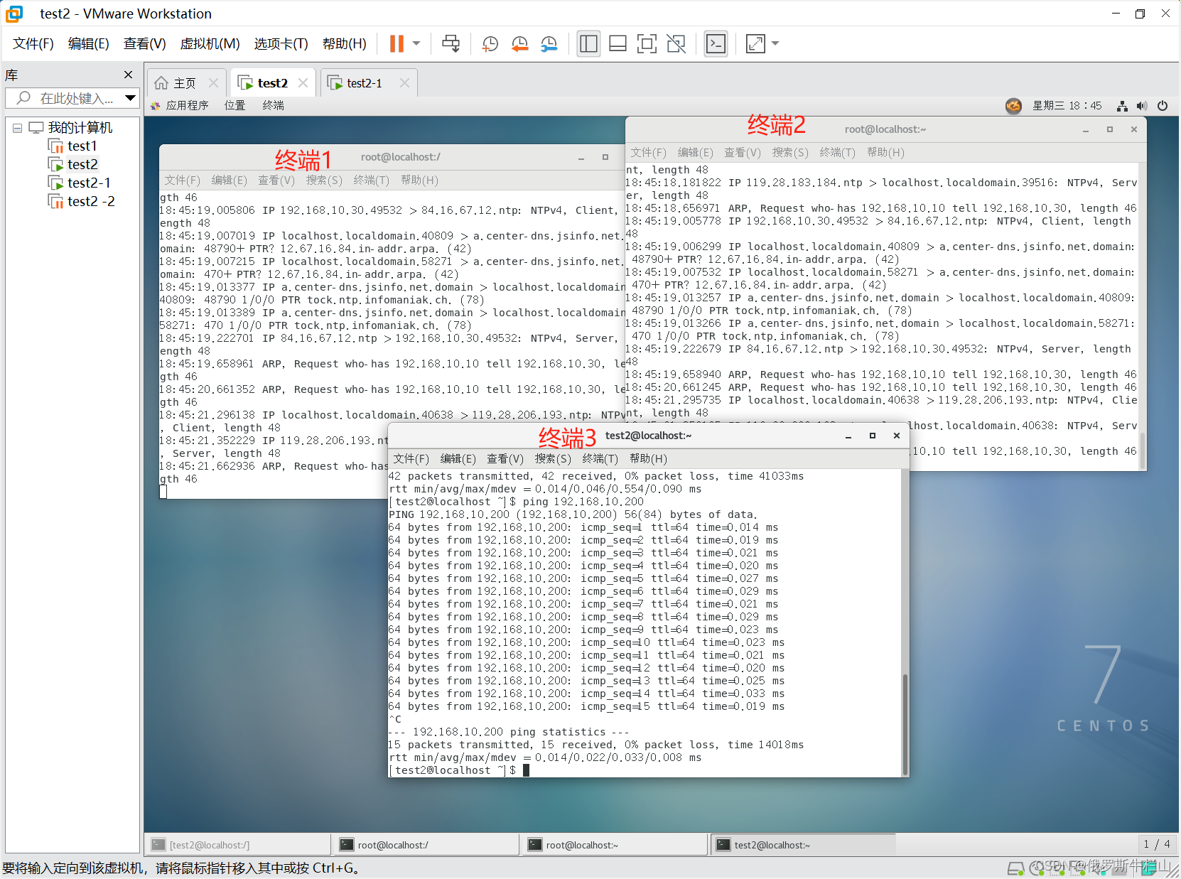1181x879 pixels.
Task: Open 文件(F) menu in terminal 3 window
Action: point(411,459)
